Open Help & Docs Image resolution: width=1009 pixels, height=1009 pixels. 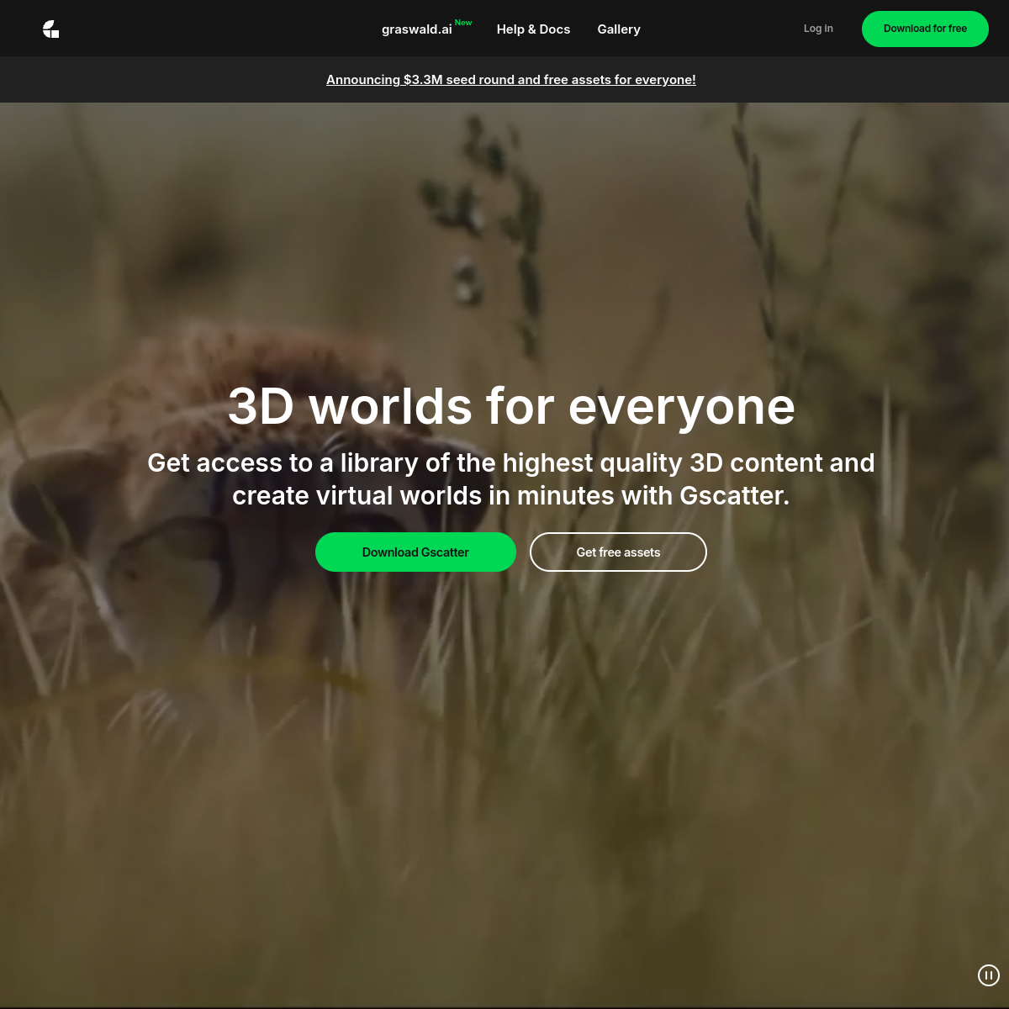pyautogui.click(x=533, y=29)
